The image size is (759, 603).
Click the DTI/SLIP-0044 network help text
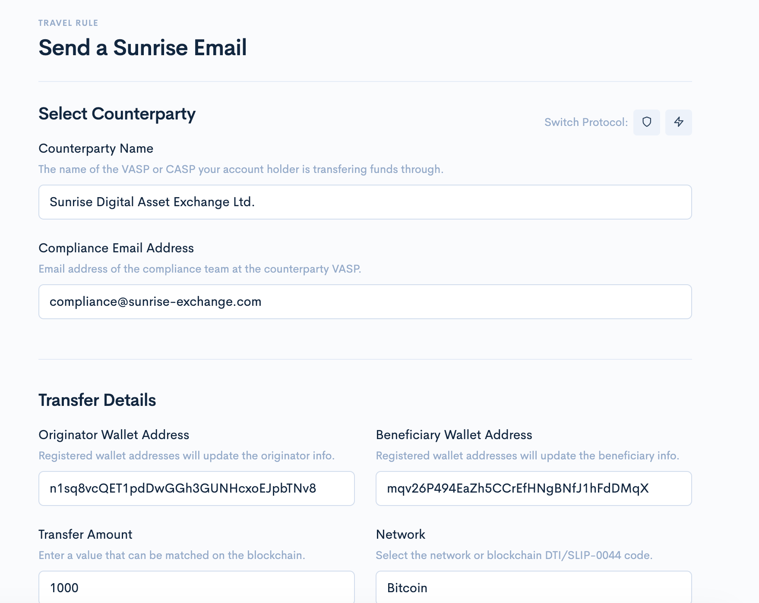tap(514, 556)
